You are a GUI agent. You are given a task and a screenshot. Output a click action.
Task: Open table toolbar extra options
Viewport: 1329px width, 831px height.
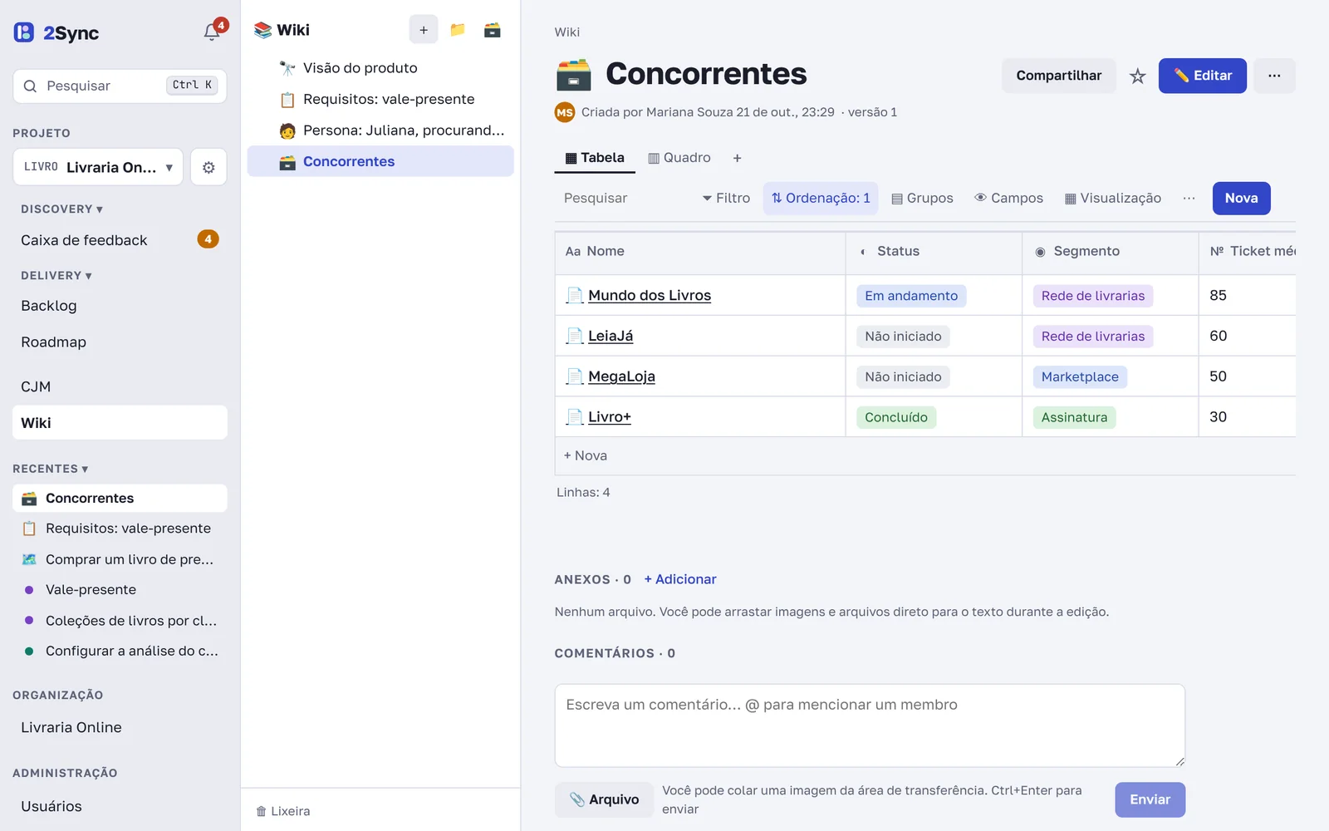(x=1189, y=198)
